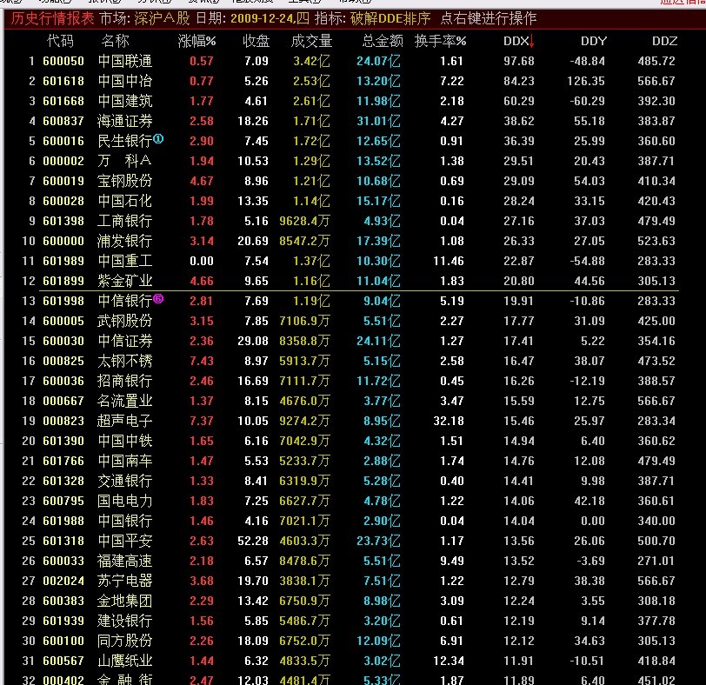The height and width of the screenshot is (685, 706).
Task: Select the 宝钢股份 stock name
Action: coord(125,181)
